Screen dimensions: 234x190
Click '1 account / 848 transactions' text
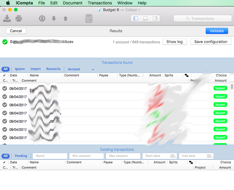click(136, 42)
